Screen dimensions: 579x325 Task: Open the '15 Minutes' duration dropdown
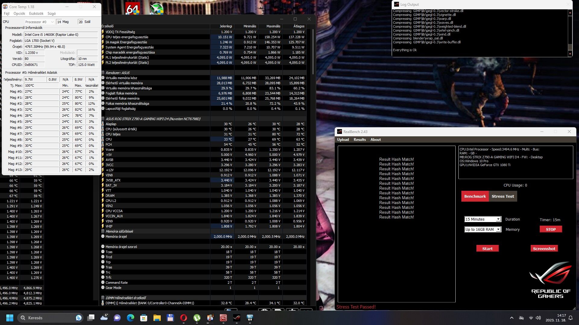[x=482, y=219]
